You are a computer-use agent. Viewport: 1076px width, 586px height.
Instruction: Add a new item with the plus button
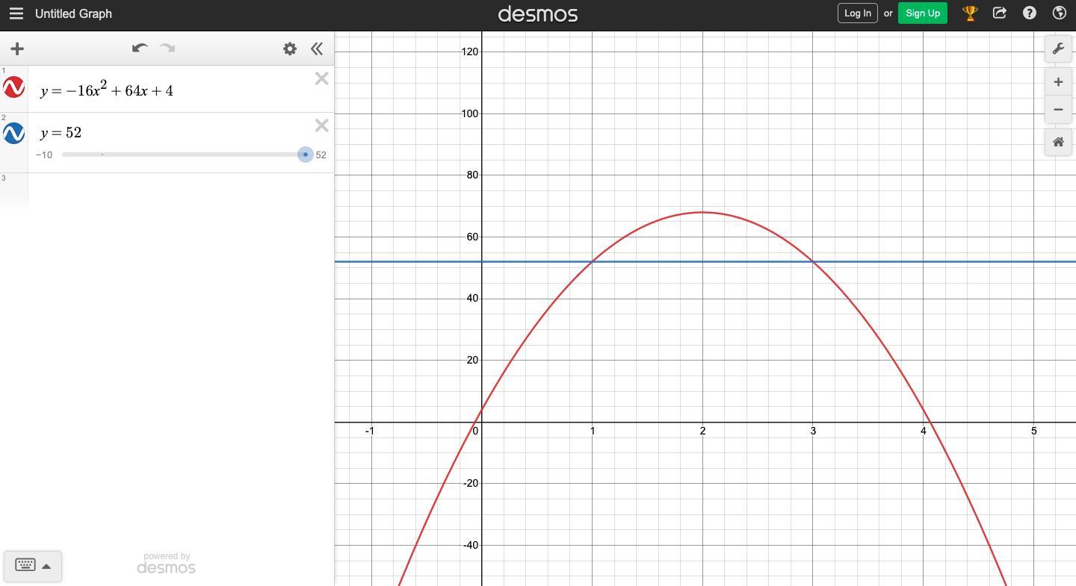pos(17,49)
